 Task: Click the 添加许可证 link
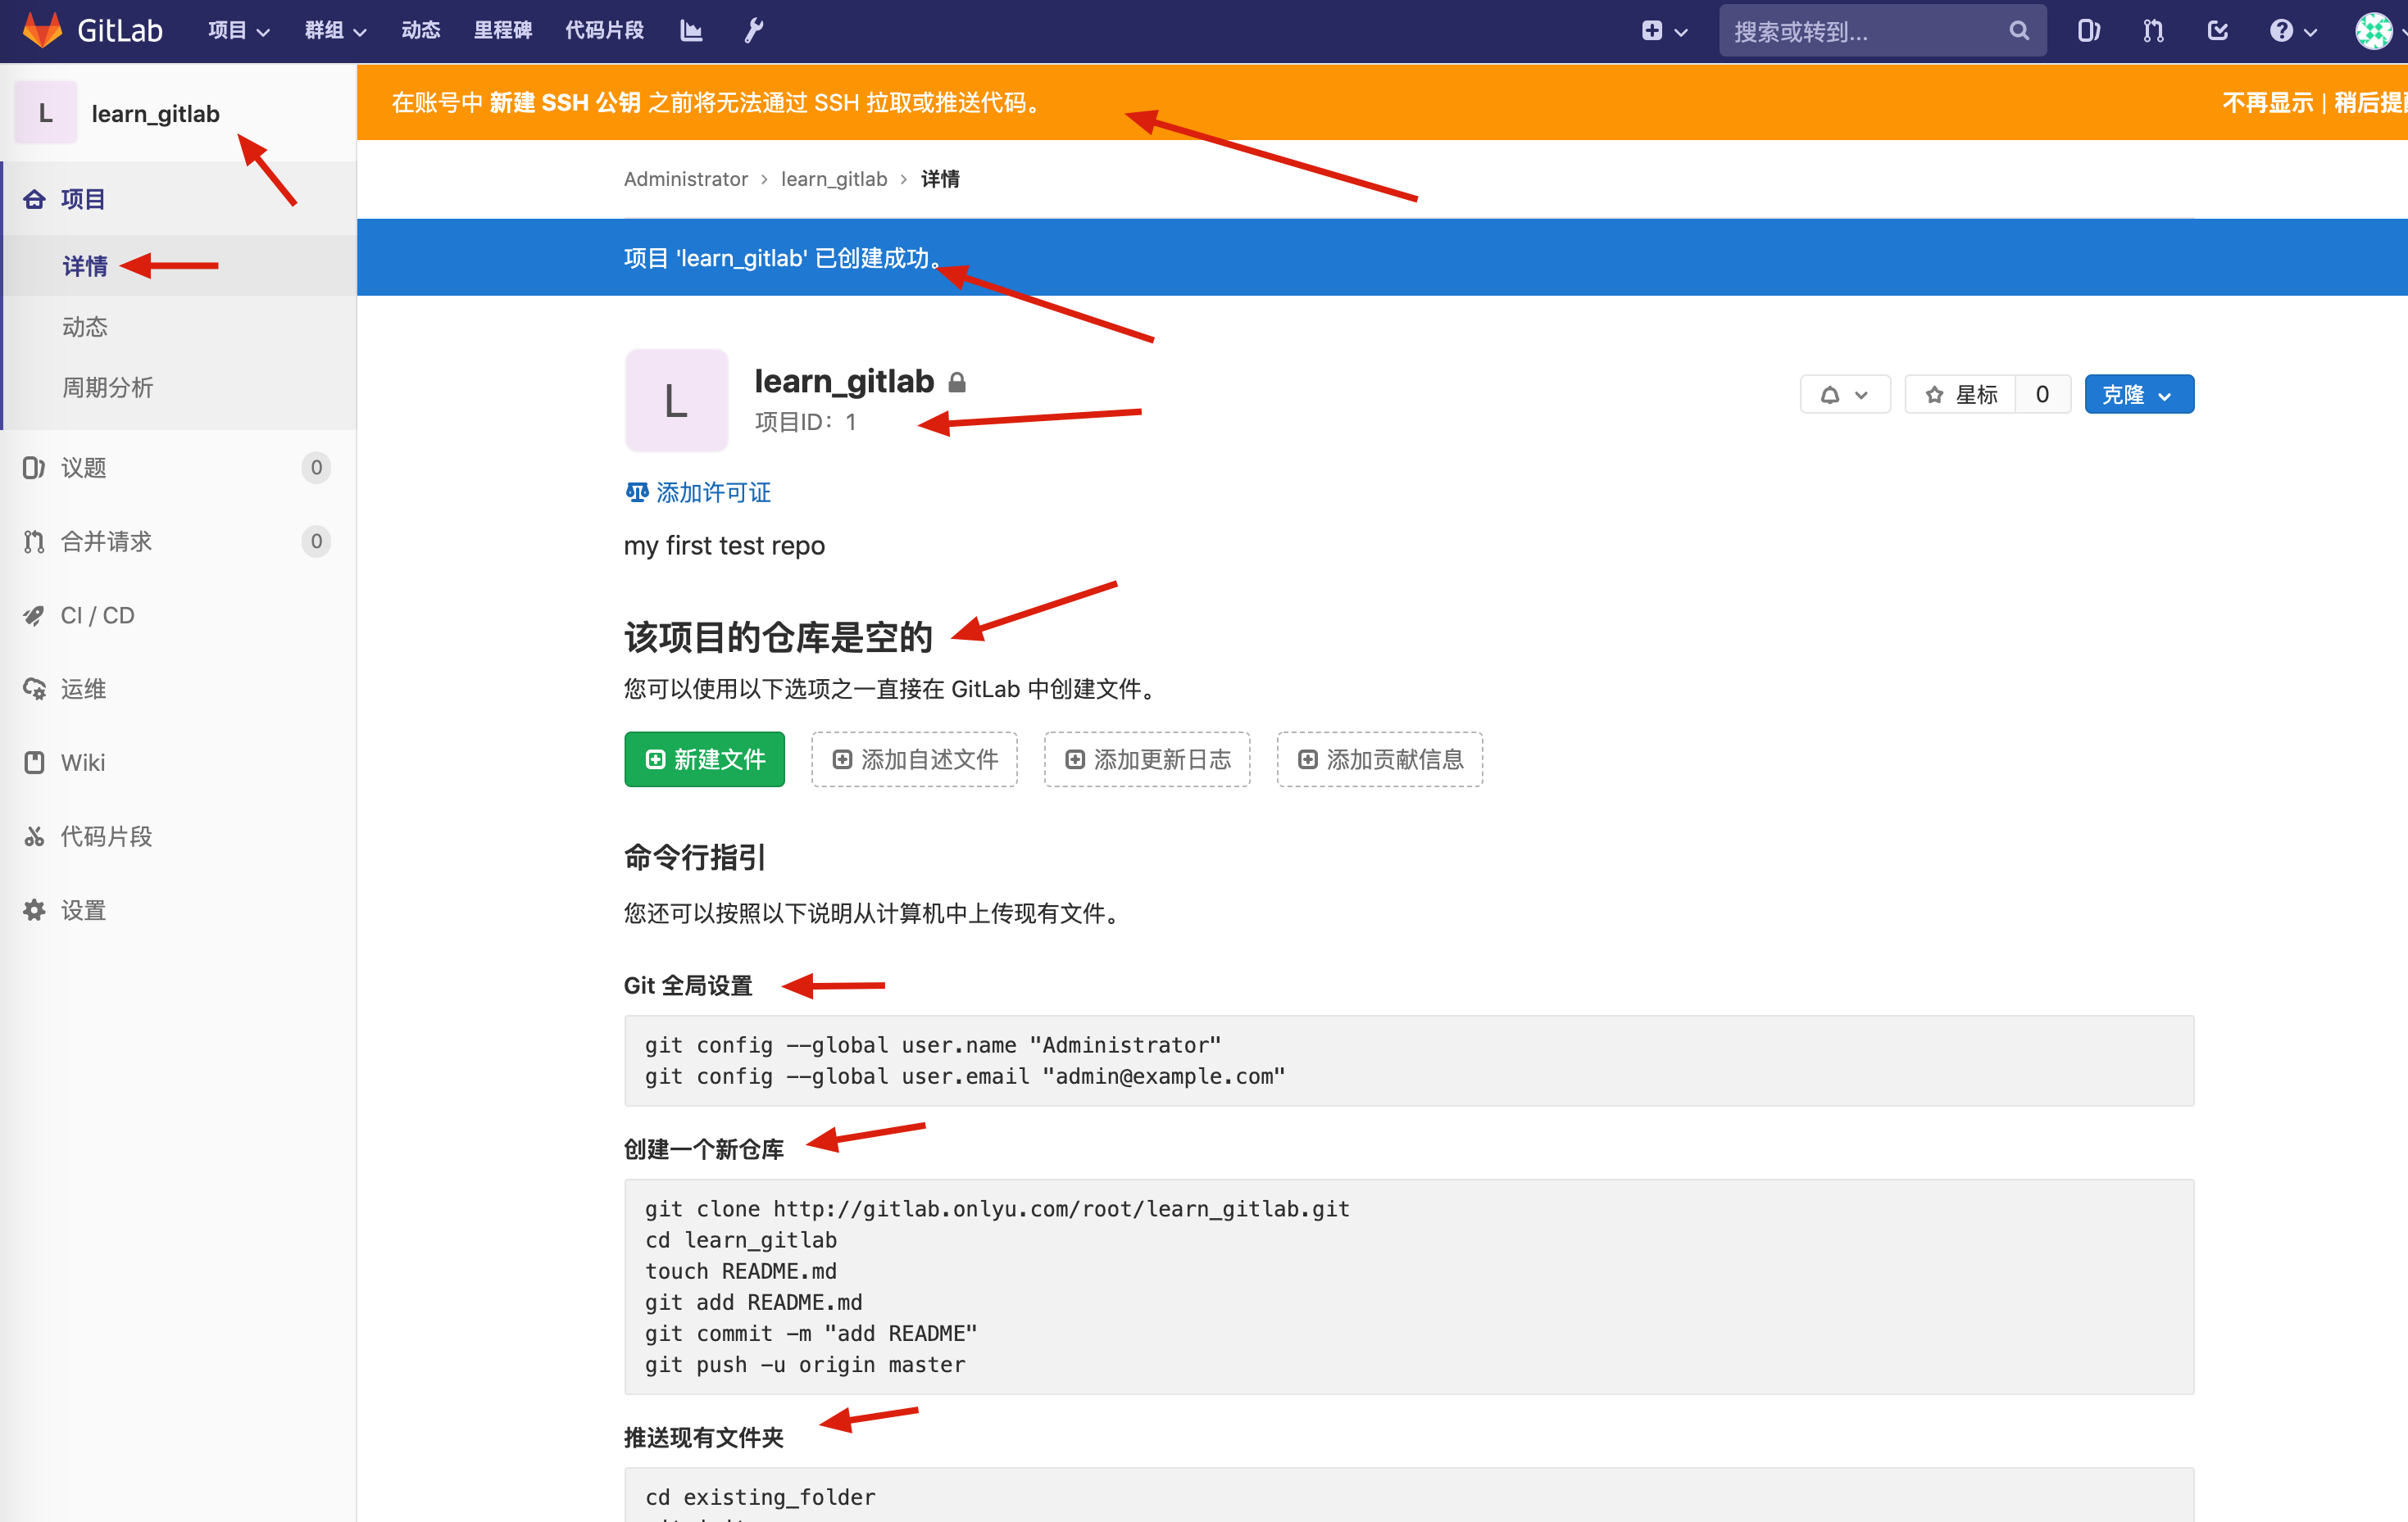pos(698,492)
